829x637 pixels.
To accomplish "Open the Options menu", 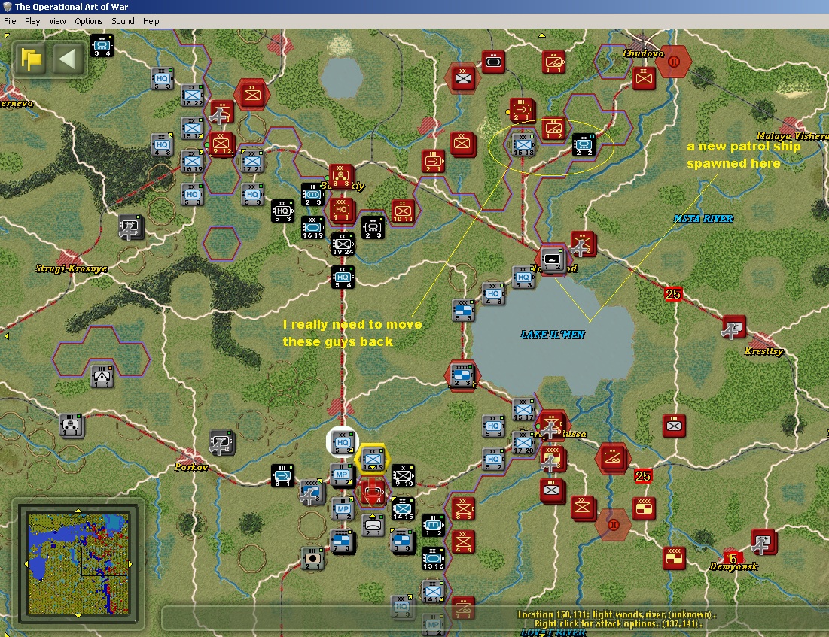I will [88, 21].
